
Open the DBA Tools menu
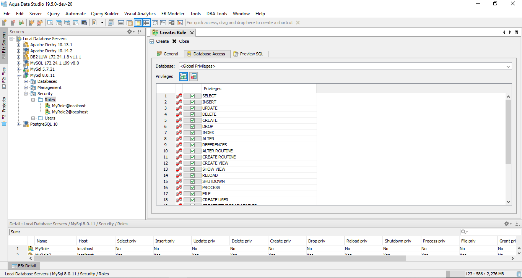point(217,13)
